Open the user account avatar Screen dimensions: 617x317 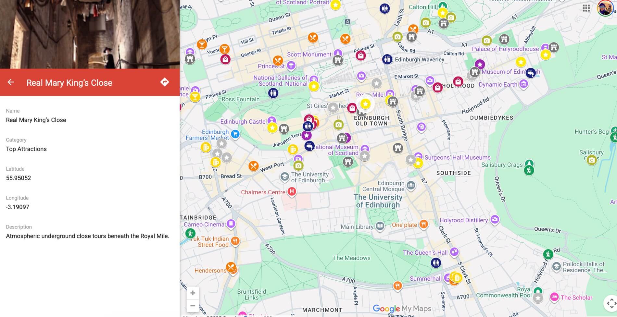(x=605, y=8)
